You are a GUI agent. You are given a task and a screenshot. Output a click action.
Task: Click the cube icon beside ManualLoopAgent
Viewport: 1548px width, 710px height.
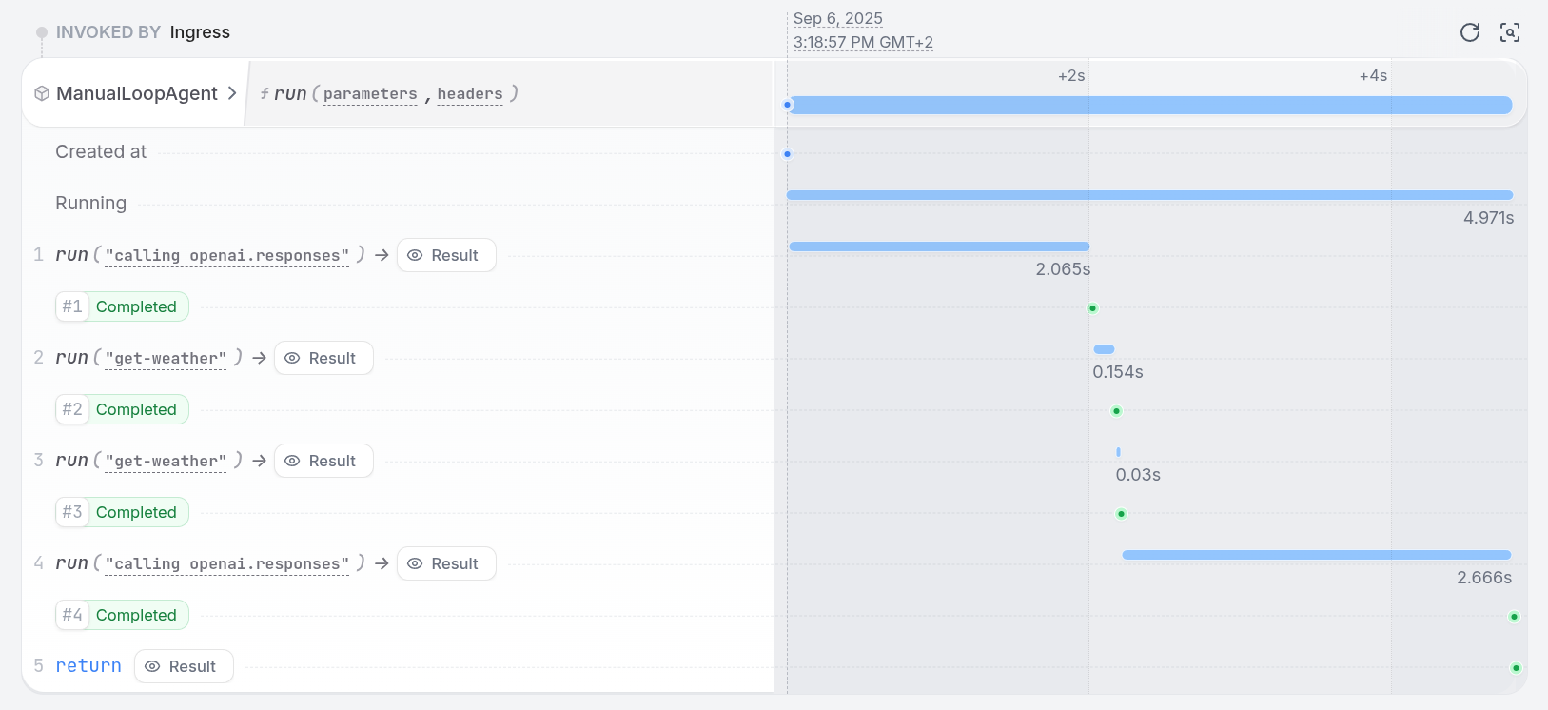click(42, 93)
